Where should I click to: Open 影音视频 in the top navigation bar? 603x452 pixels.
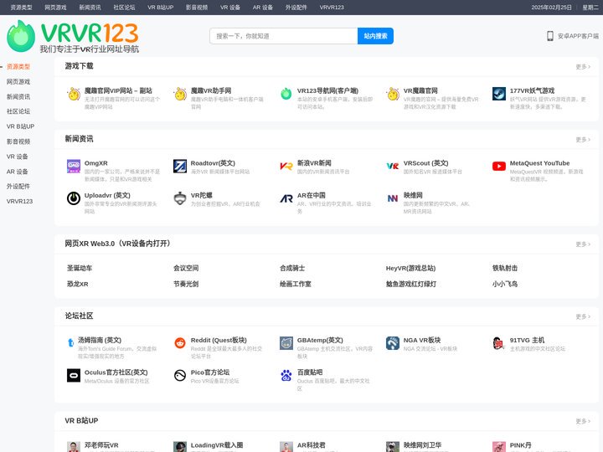[197, 8]
